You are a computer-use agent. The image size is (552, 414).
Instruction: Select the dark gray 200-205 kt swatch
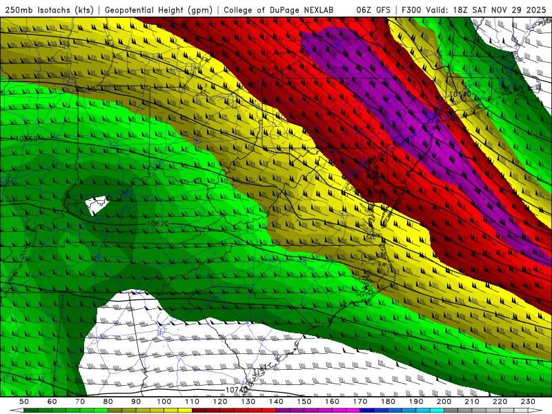[451, 411]
